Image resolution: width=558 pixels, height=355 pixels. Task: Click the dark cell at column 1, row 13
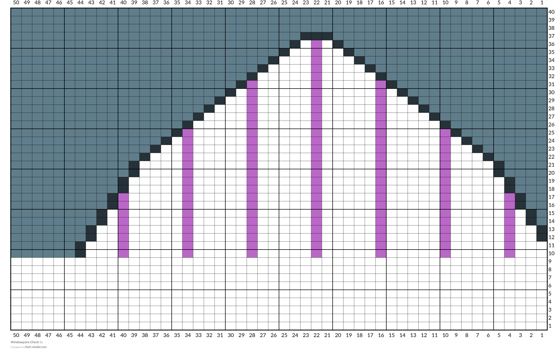click(x=542, y=229)
